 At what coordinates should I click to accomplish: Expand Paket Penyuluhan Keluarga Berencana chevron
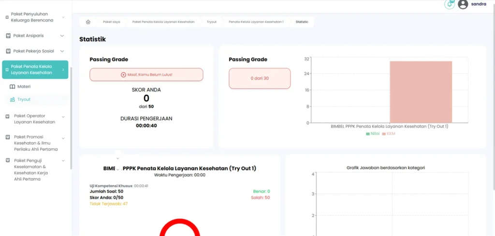tap(63, 17)
